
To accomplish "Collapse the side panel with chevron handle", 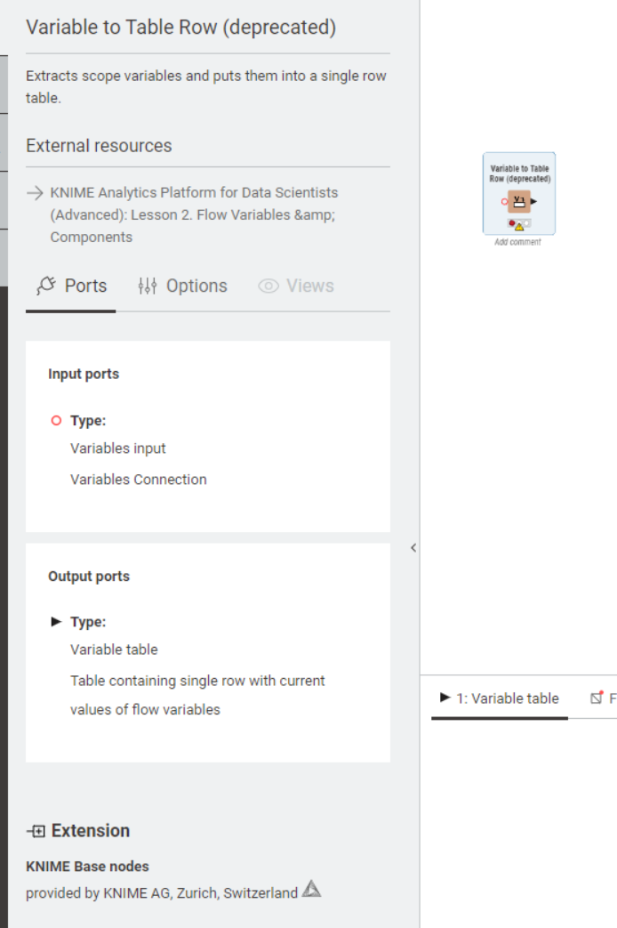I will 413,548.
